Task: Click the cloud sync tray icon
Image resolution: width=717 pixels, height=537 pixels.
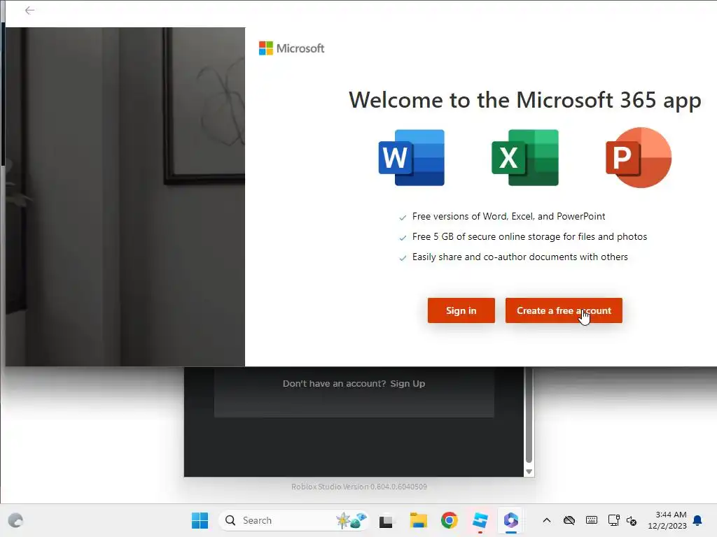Action: coord(569,520)
